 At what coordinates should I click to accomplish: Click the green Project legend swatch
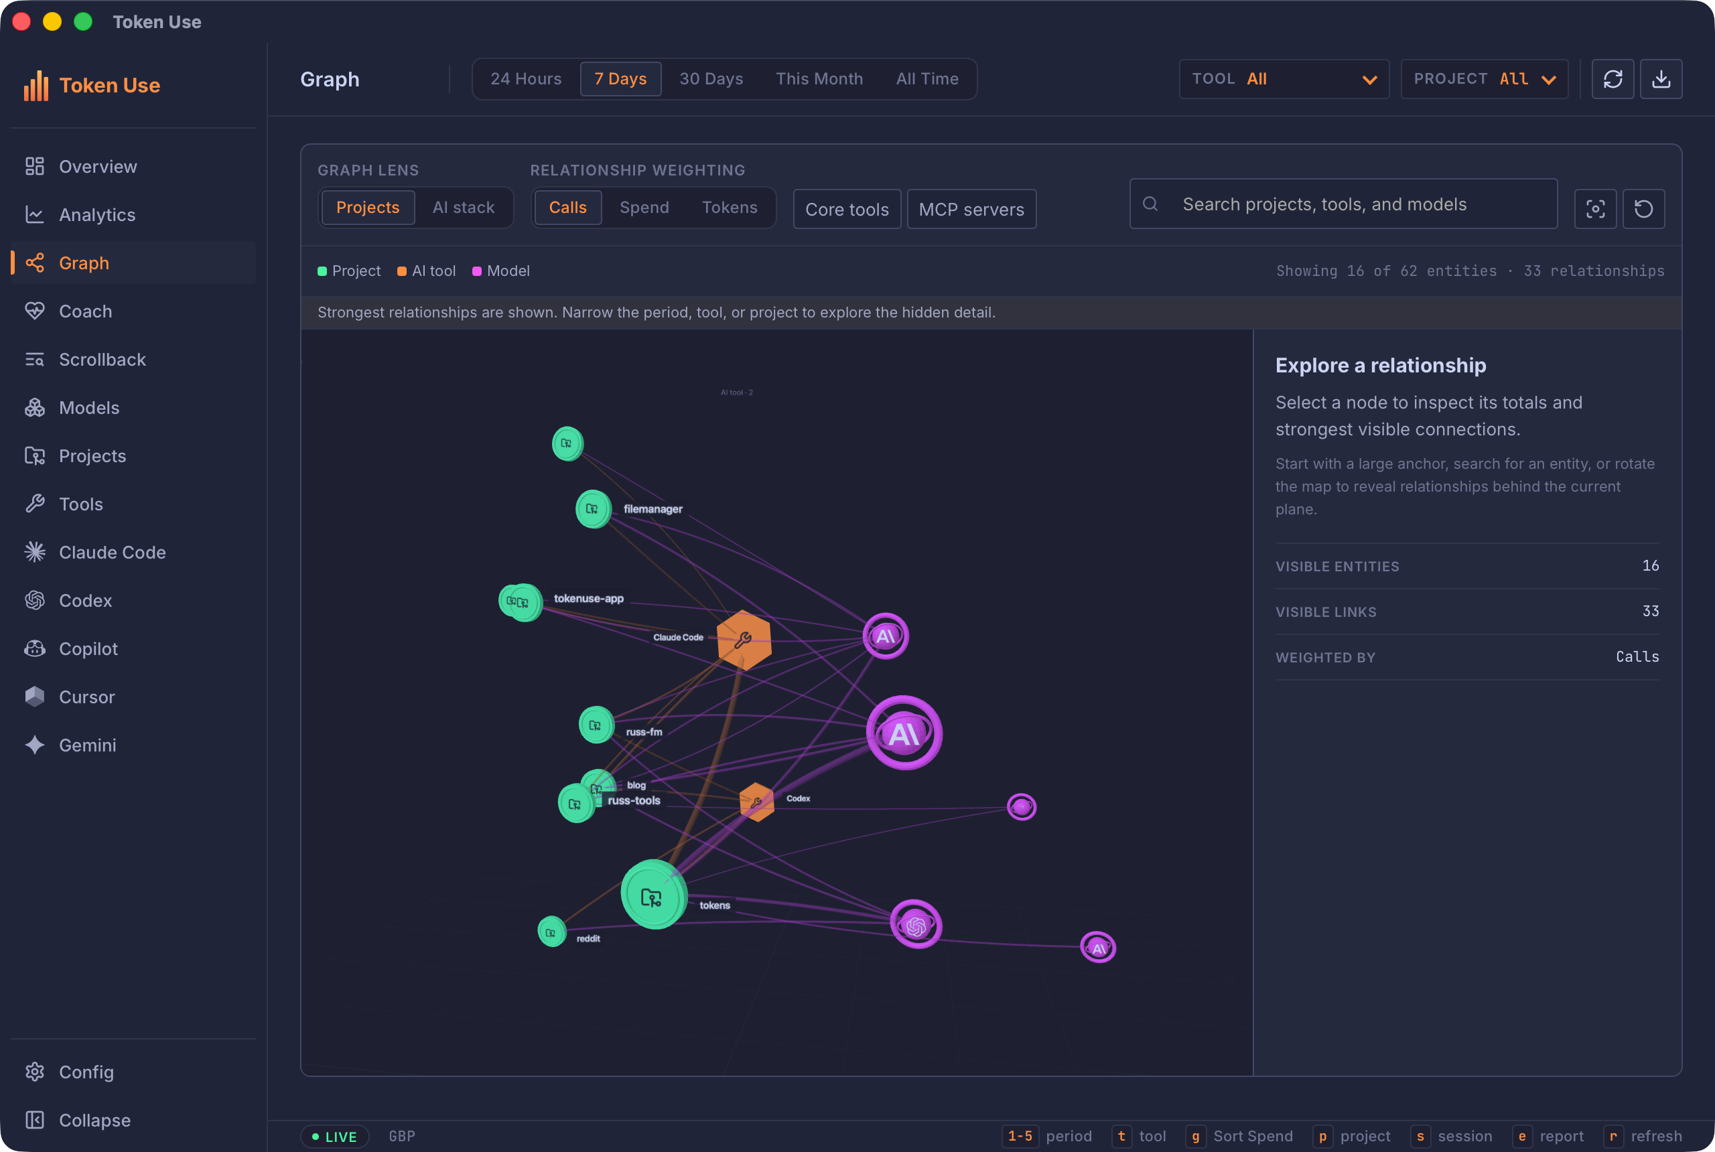322,271
